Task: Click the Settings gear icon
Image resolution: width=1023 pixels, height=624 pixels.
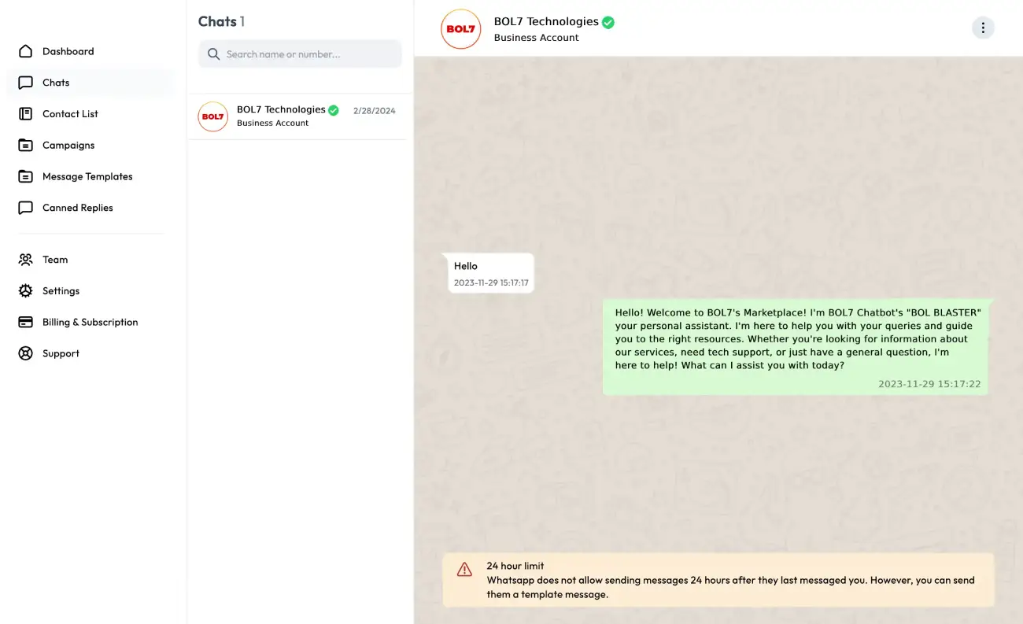Action: pyautogui.click(x=26, y=291)
